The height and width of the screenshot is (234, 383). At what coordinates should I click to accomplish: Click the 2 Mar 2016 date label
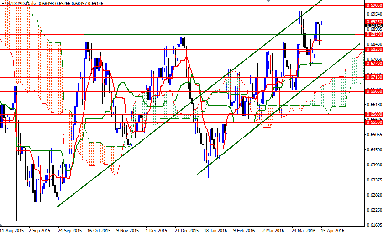pyautogui.click(x=273, y=231)
